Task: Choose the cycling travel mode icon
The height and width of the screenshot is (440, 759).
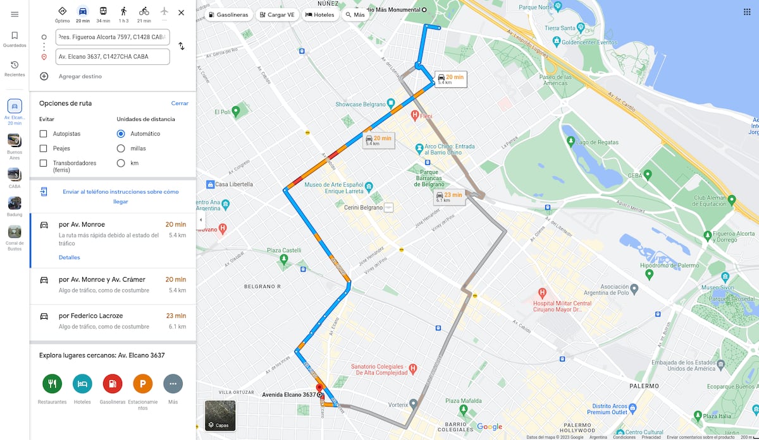Action: coord(144,11)
